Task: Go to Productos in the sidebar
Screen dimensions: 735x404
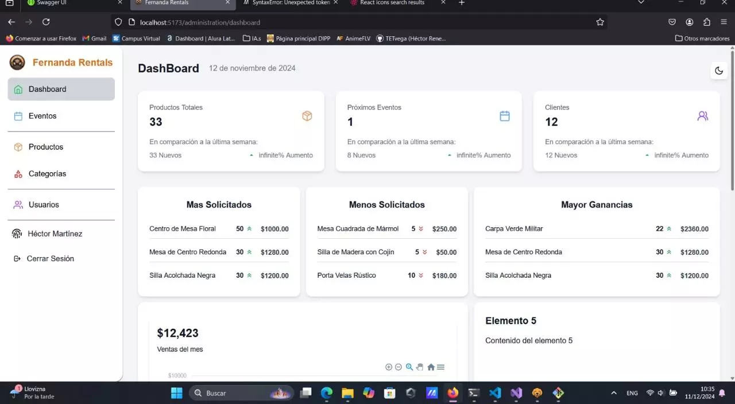Action: click(x=46, y=147)
